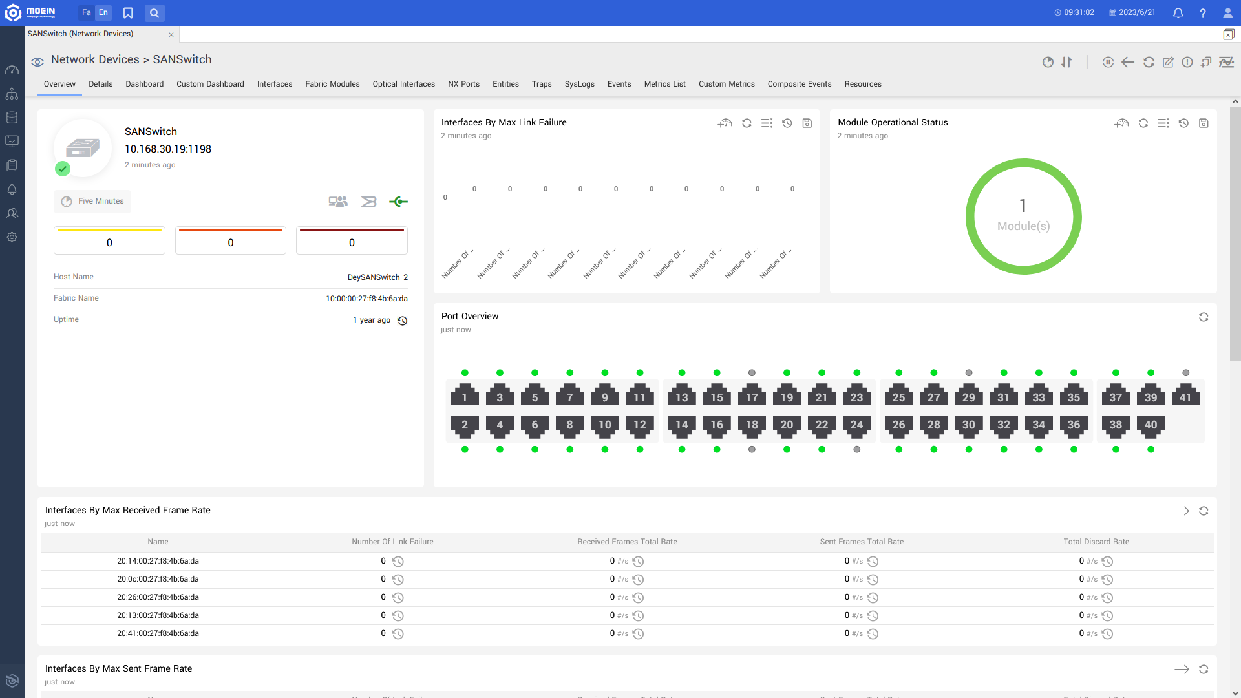Click the pie chart icon in device toolbar
The image size is (1241, 698).
point(1048,62)
